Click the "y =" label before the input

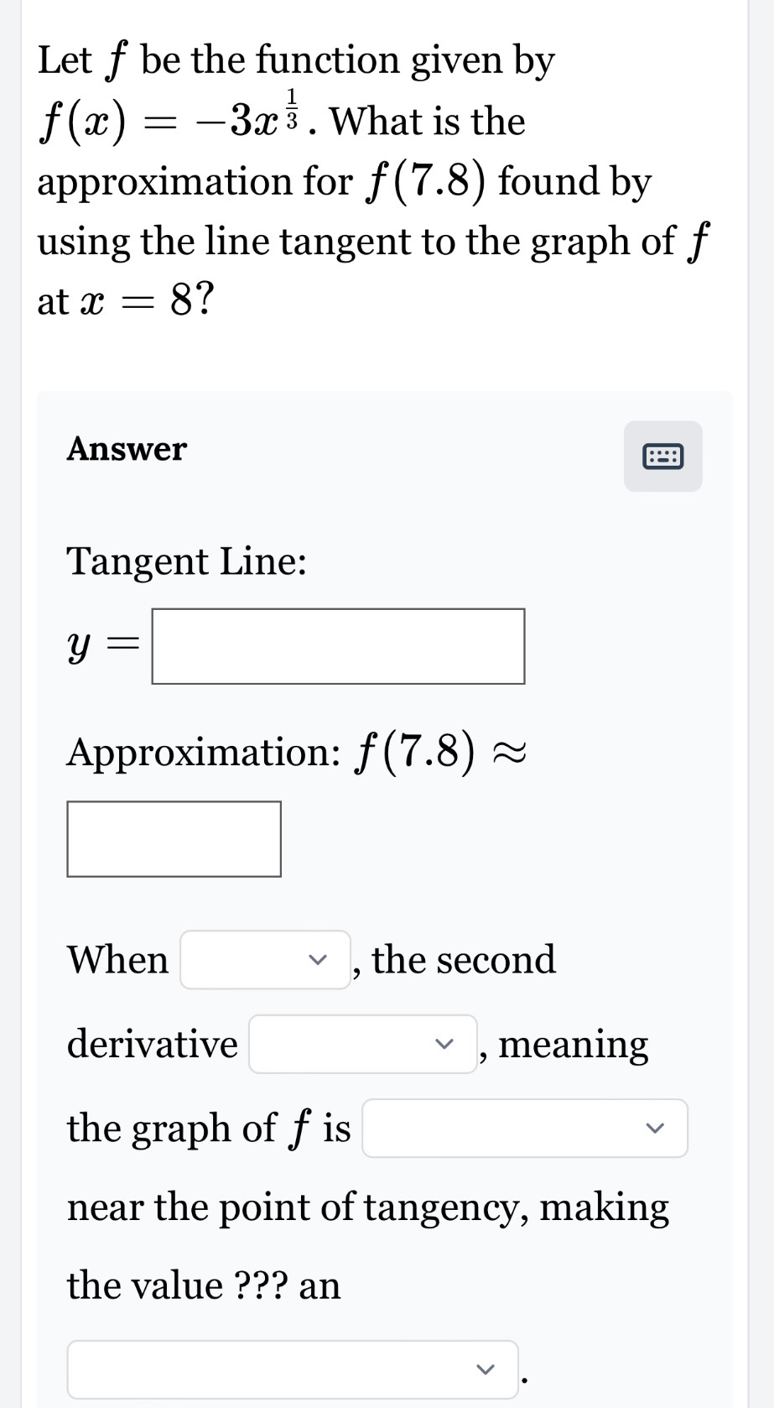coord(101,646)
